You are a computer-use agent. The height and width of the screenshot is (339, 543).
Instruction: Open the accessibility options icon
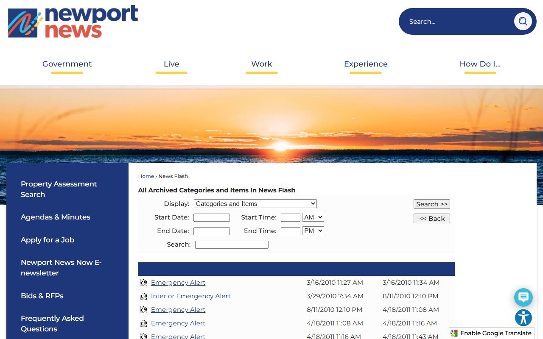pos(523,318)
